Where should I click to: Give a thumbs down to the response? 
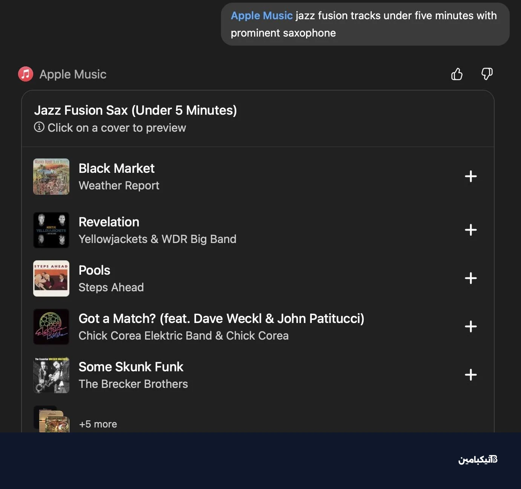click(487, 74)
